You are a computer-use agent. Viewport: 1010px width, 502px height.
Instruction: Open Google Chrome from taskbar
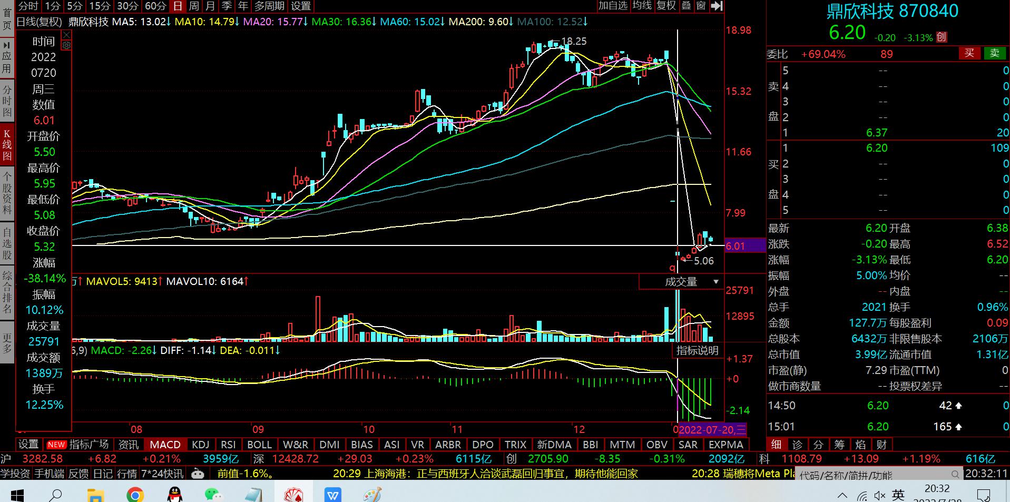click(x=135, y=495)
